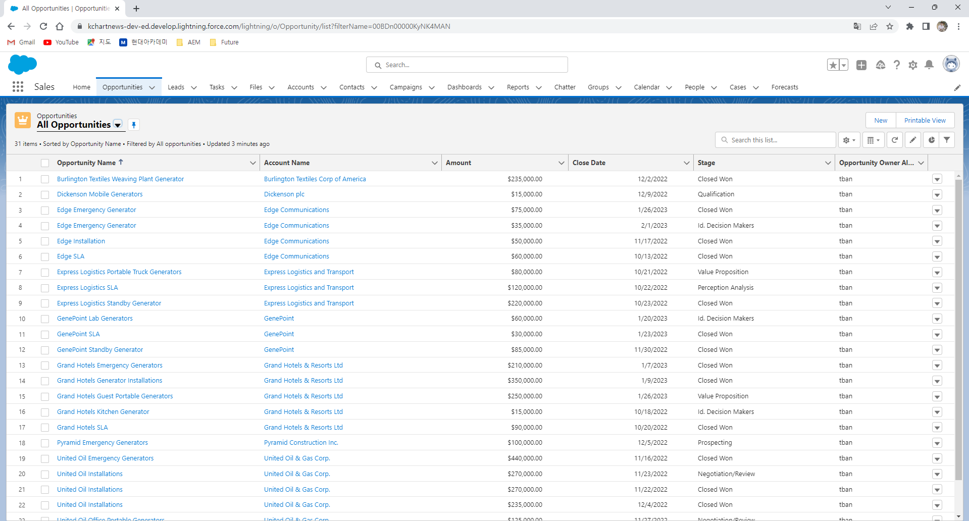Viewport: 969px width, 521px height.
Task: Click the Printable View button
Action: (x=925, y=120)
